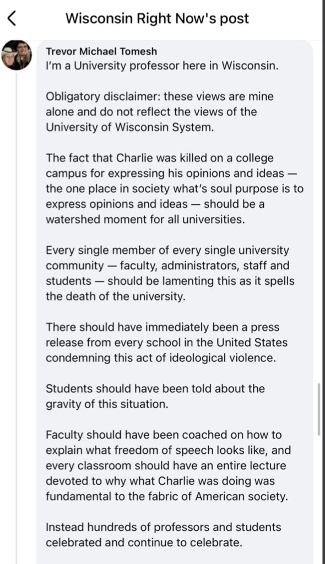This screenshot has width=325, height=564.
Task: Tap the phrase "watershed moment for all universities"
Action: pos(144,219)
